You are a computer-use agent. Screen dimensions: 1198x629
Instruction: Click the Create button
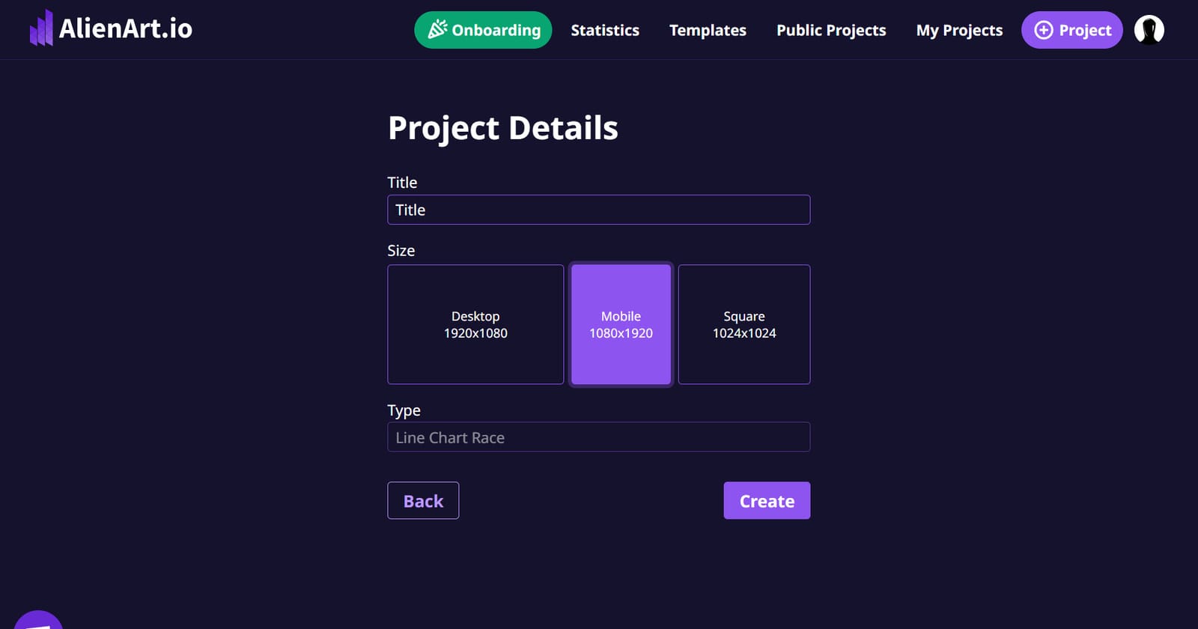coord(767,501)
